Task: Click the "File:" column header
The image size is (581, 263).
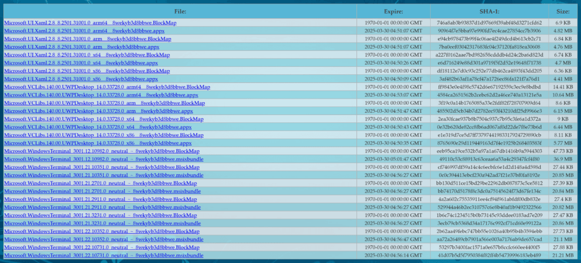Action: coord(179,11)
